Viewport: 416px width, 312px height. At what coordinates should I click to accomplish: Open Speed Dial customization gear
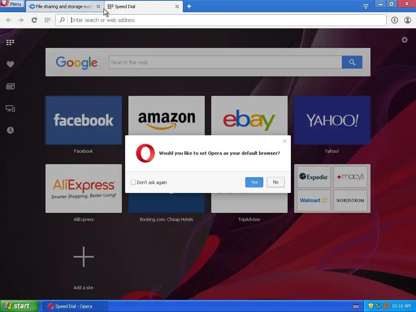coord(404,40)
